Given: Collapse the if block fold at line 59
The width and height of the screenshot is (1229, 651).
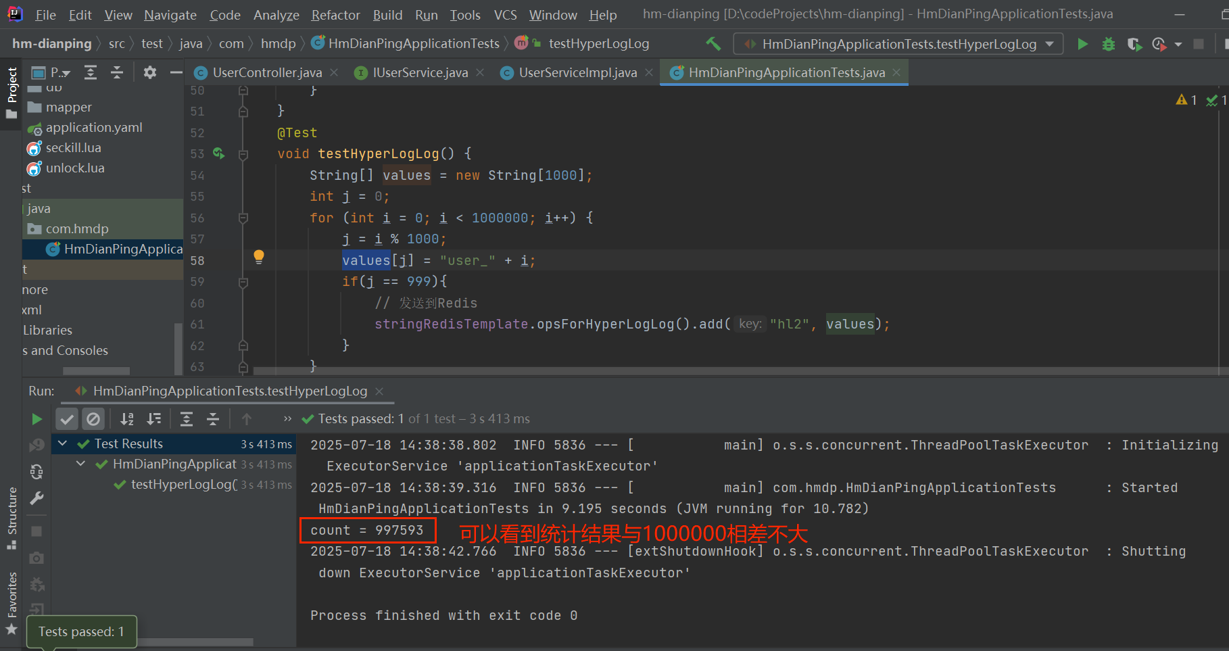Looking at the screenshot, I should pyautogui.click(x=243, y=282).
